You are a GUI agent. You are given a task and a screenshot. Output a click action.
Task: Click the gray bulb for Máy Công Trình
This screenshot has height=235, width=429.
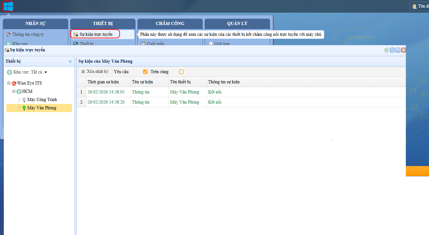coord(24,100)
